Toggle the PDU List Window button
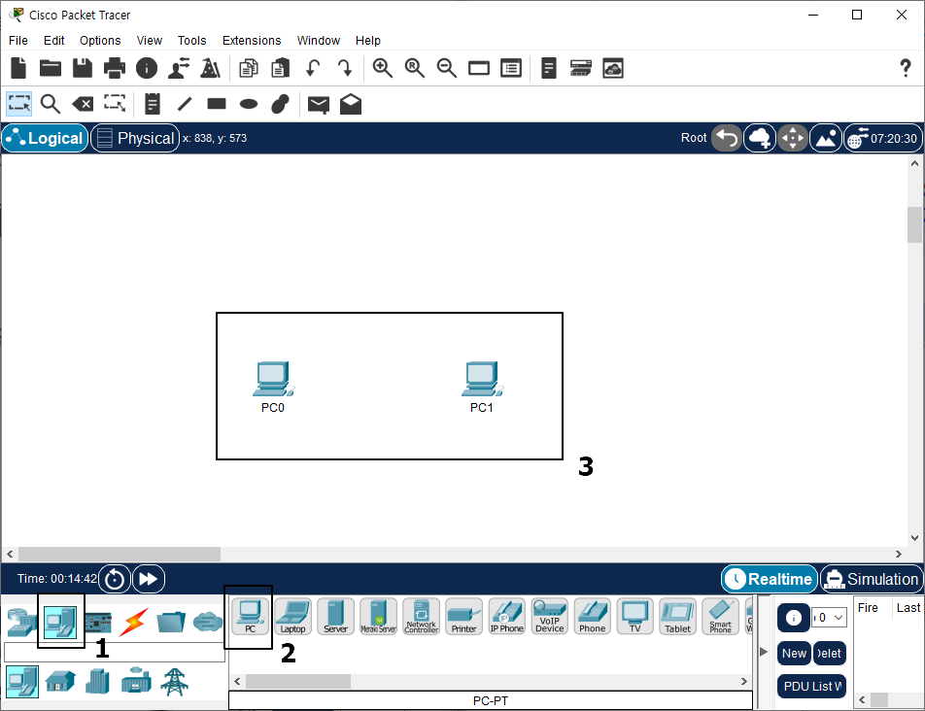 [811, 687]
